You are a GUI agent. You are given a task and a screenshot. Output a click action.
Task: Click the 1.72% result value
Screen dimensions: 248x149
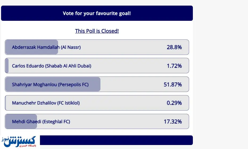click(x=174, y=66)
